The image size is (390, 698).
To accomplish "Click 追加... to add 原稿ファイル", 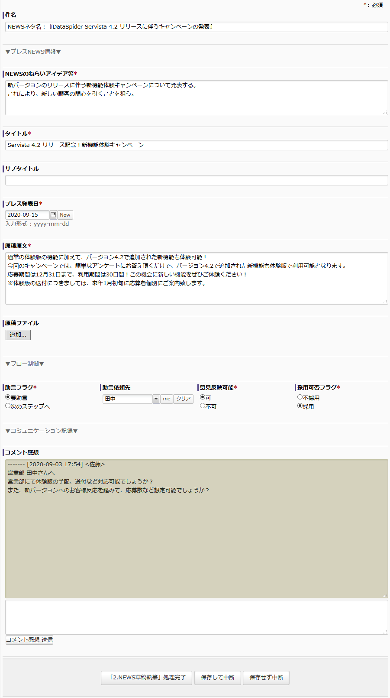I will tap(18, 335).
